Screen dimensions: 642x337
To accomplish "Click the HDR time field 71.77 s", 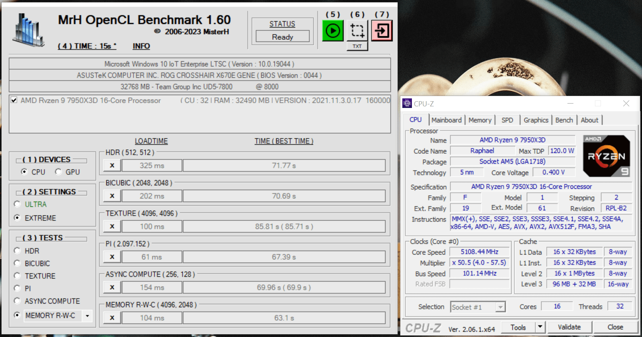I will (284, 165).
